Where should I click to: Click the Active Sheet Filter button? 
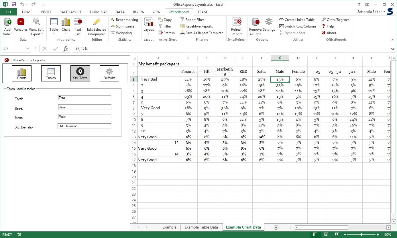[x=165, y=26]
